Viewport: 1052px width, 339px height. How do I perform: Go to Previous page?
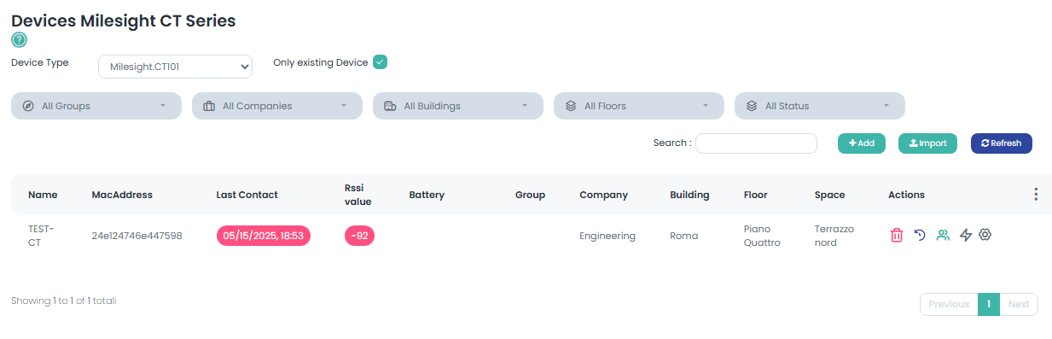(x=949, y=304)
